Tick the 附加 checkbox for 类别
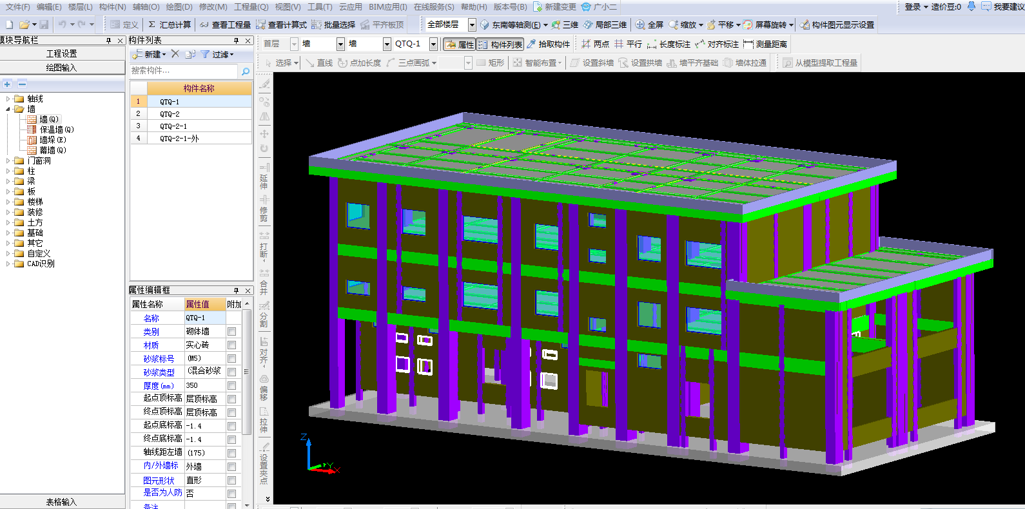This screenshot has height=509, width=1025. (231, 331)
